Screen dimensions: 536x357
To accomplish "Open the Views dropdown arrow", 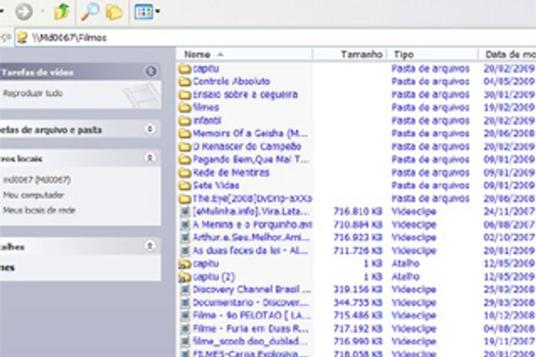I will (x=158, y=12).
